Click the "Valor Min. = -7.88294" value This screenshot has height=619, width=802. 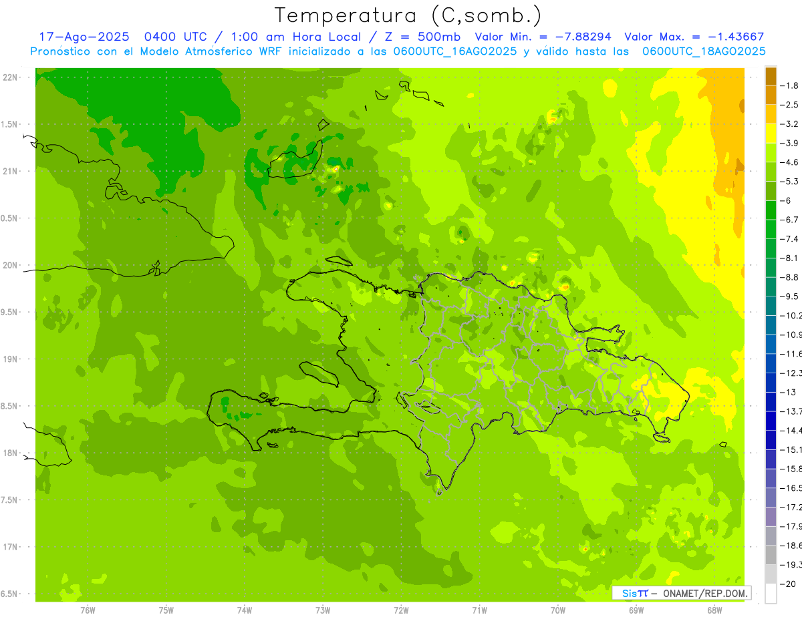pos(545,37)
